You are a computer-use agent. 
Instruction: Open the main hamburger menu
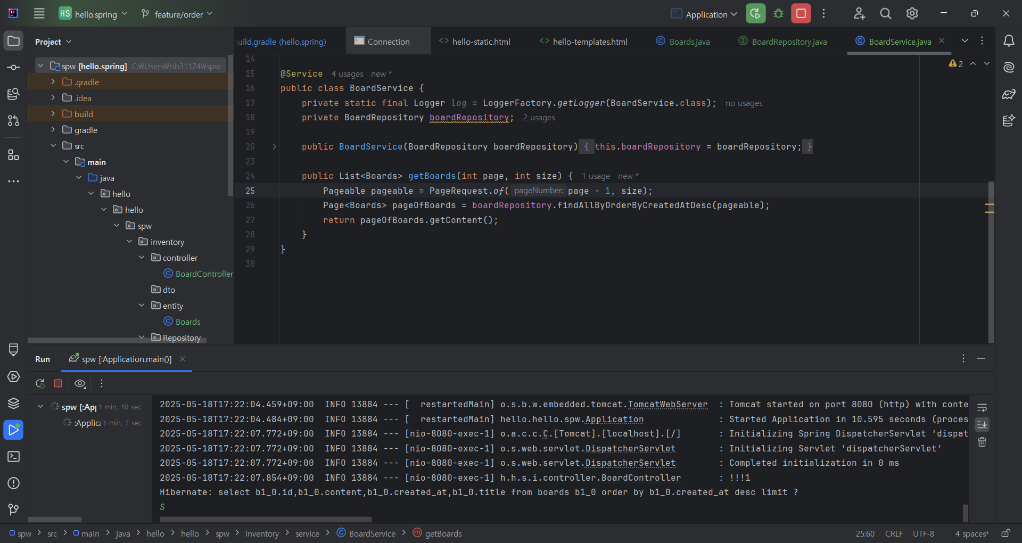39,14
